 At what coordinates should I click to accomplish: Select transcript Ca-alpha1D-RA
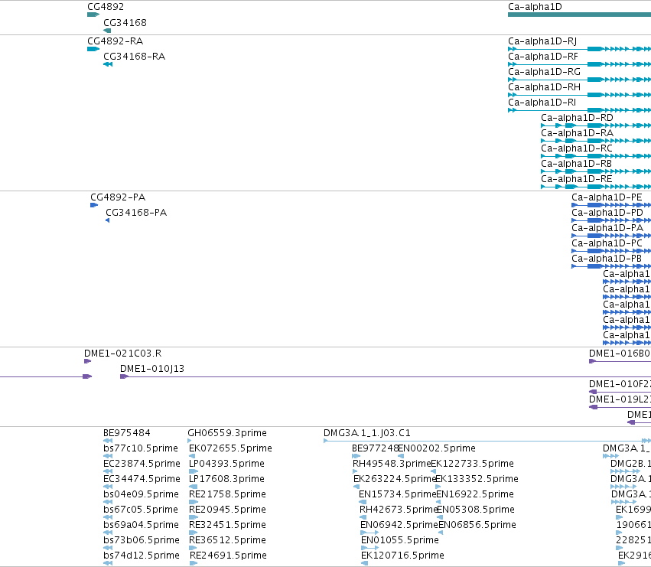[x=577, y=133]
